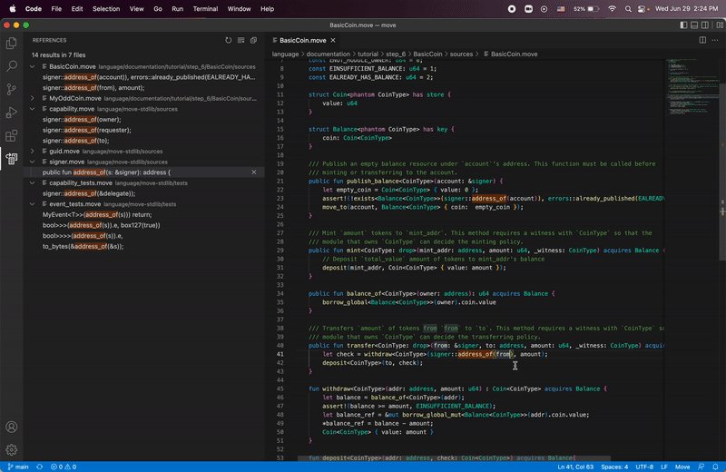
Task: Click the sources breadcrumb segment
Action: [461, 54]
